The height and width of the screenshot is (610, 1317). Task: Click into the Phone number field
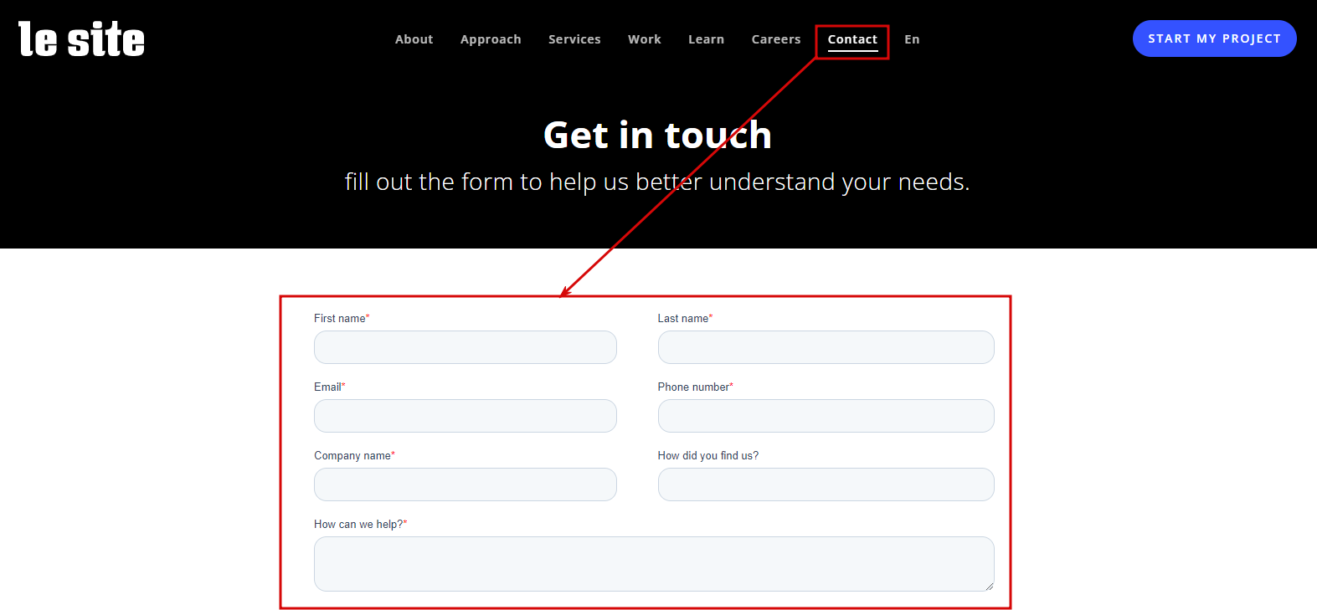pos(826,416)
